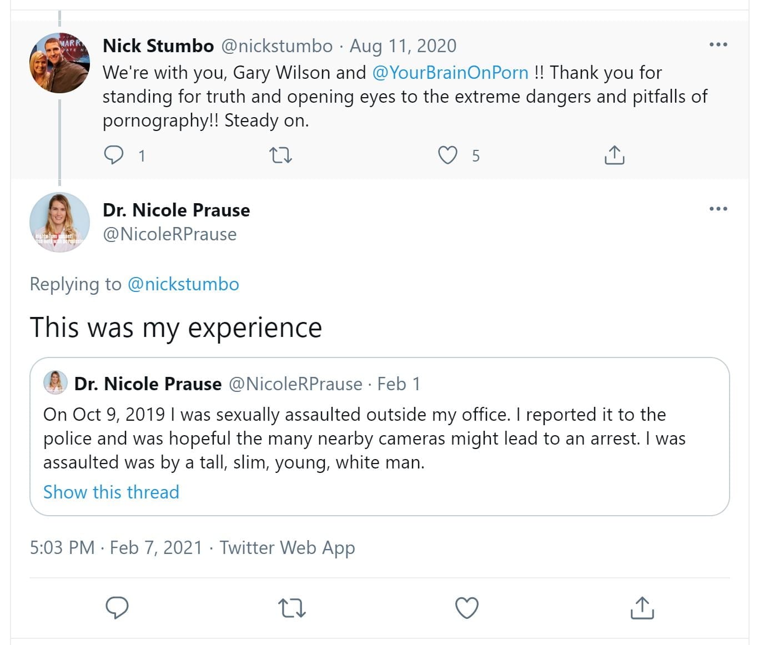The image size is (759, 645).
Task: Retweet Nick Stumbo's tweet
Action: coord(280,155)
